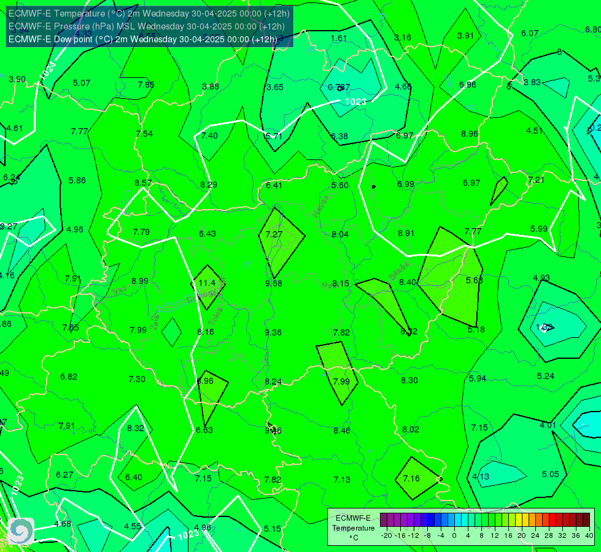Select the ECMWF-E Temperature 2m layer label
The width and height of the screenshot is (601, 552).
tap(149, 13)
